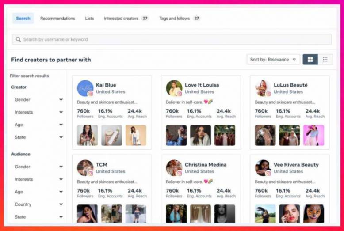Open the Sort by Relevance dropdown
344x231 pixels.
273,60
